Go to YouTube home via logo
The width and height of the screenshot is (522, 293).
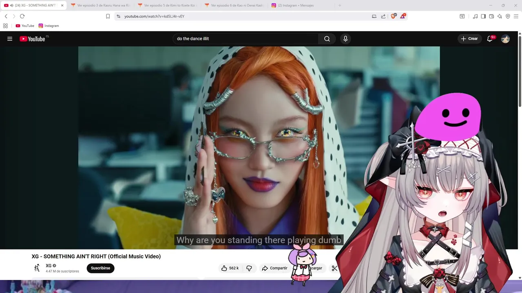(32, 39)
